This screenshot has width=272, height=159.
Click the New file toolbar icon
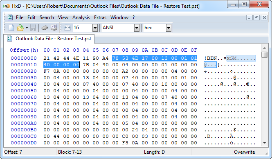tap(11, 28)
